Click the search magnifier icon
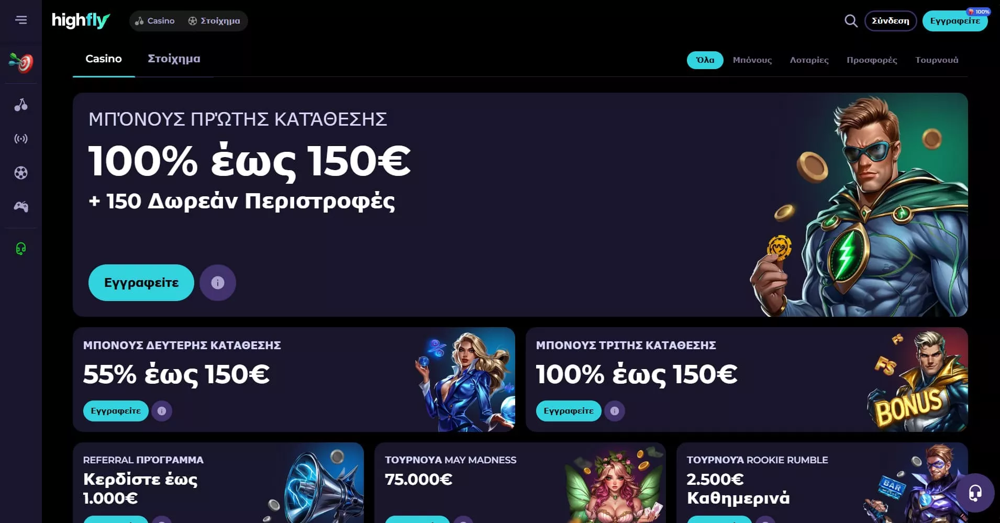The height and width of the screenshot is (523, 1000). pyautogui.click(x=851, y=21)
